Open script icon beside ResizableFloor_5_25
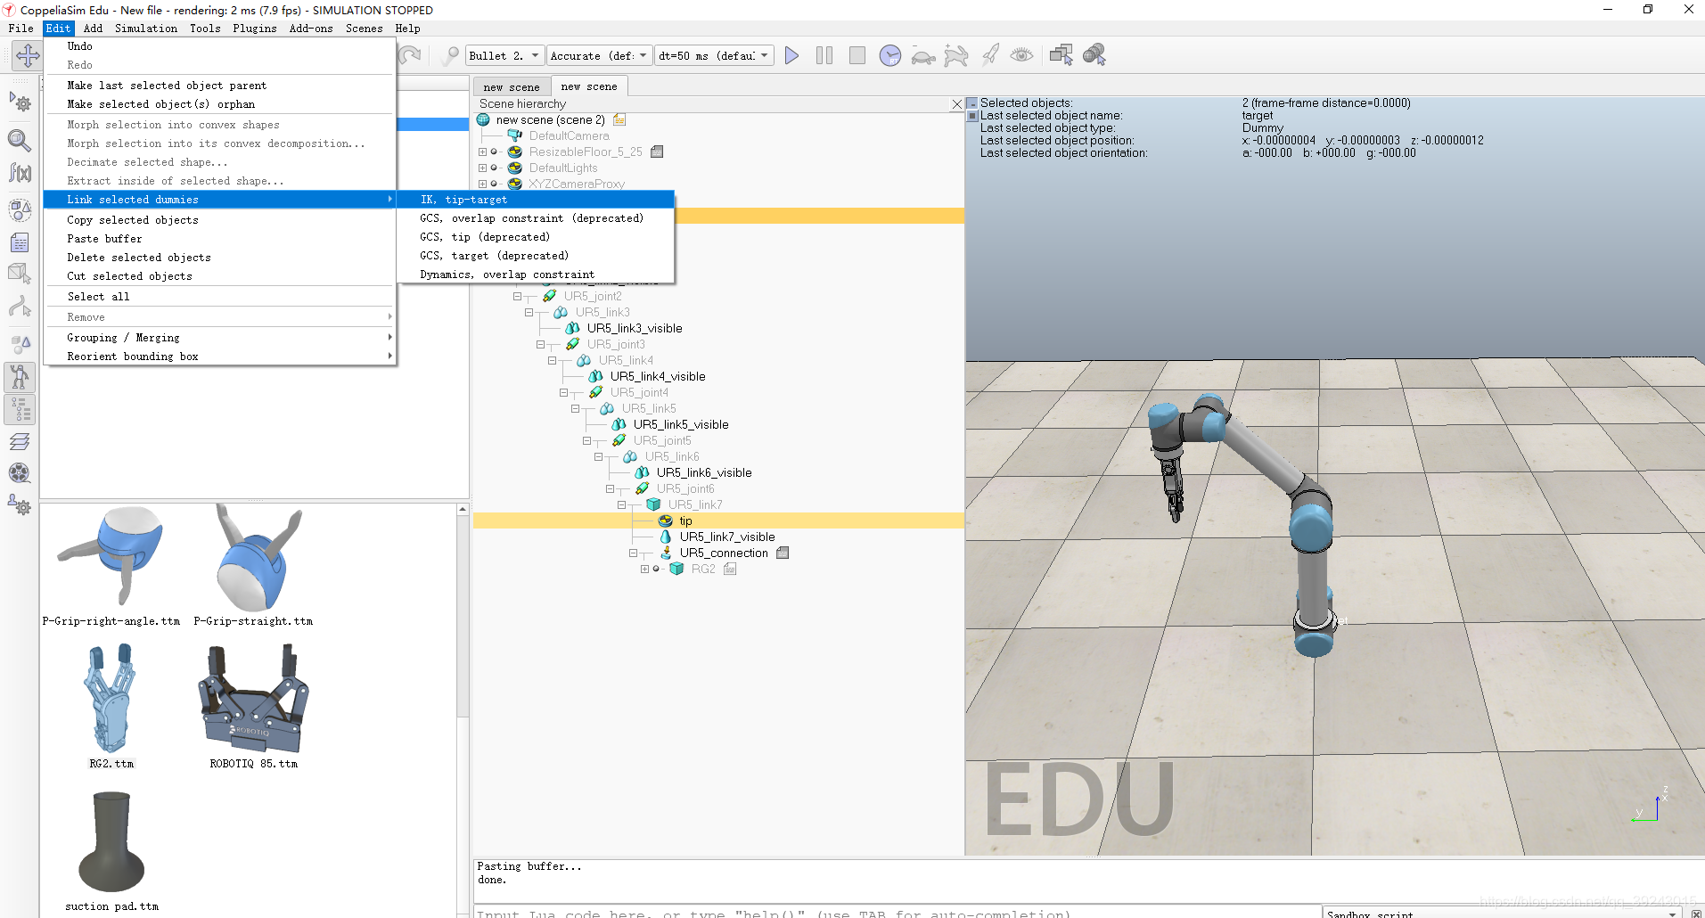 [x=657, y=152]
